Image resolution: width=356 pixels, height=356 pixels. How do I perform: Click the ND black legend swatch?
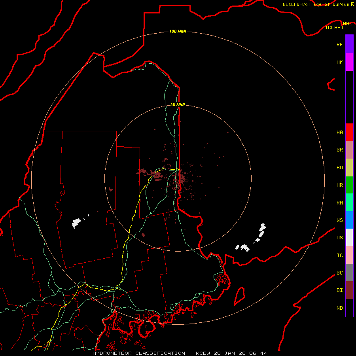click(x=349, y=308)
